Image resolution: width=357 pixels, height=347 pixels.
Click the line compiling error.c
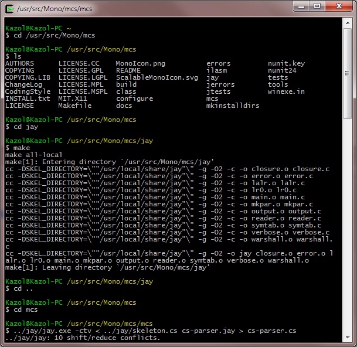tap(159, 176)
